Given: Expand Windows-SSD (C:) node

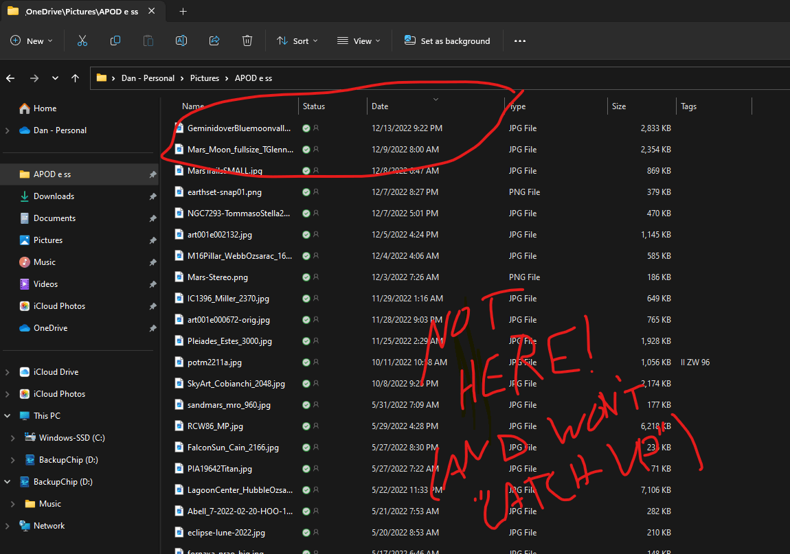Looking at the screenshot, I should (x=12, y=438).
